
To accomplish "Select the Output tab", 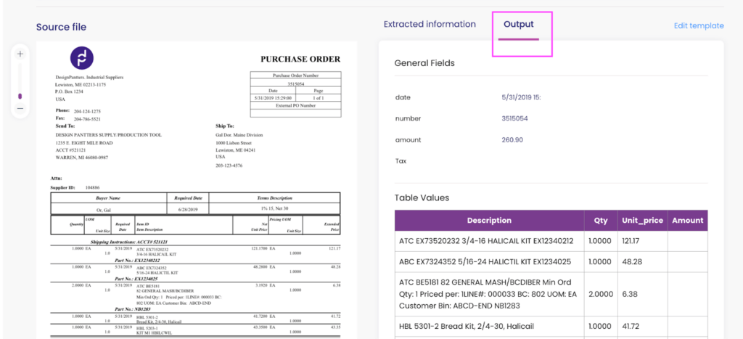I will (518, 25).
